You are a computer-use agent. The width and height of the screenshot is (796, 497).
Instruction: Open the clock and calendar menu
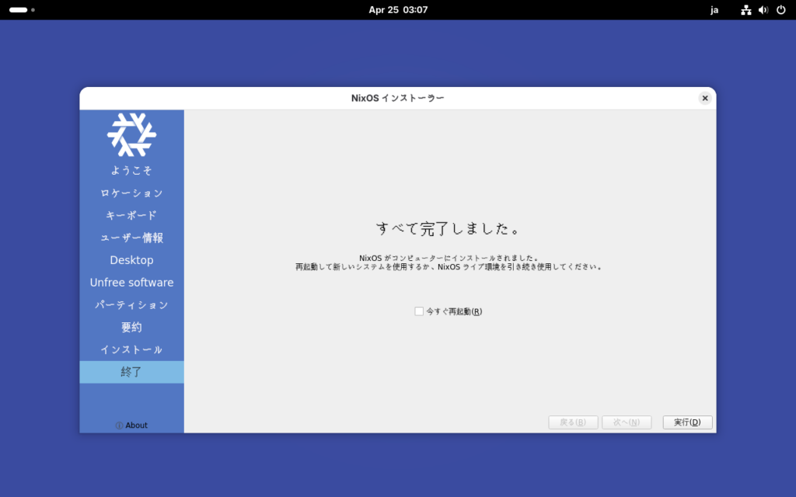398,10
